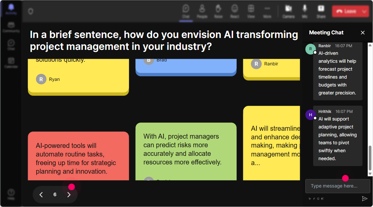Go to the previous slide
The image size is (373, 207).
[41, 195]
